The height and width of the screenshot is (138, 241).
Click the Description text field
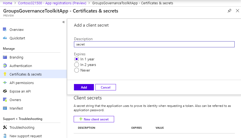[154, 44]
